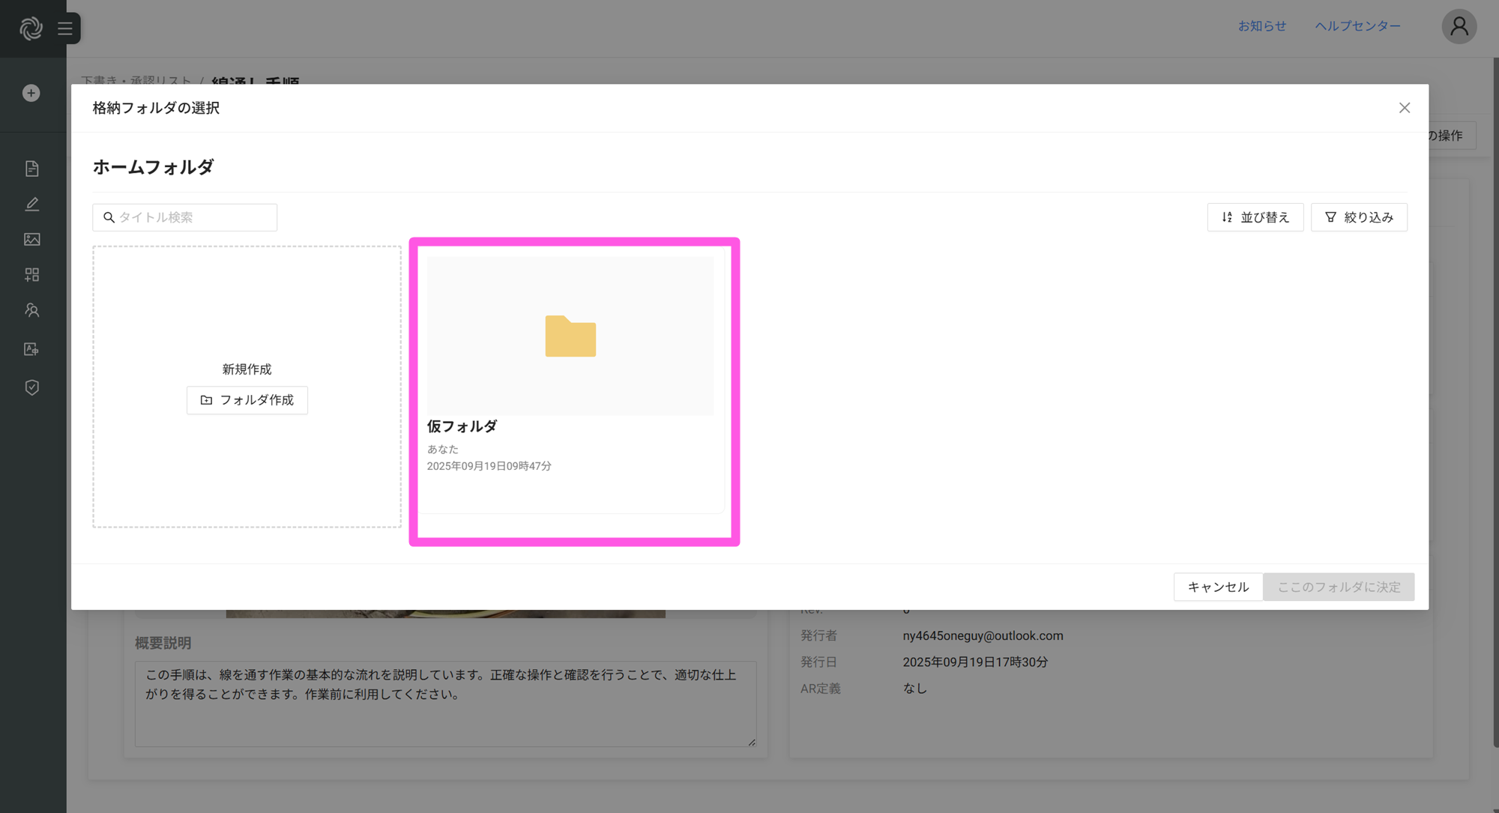The width and height of the screenshot is (1499, 813).
Task: Click the フォルダ作成 button
Action: [x=247, y=400]
